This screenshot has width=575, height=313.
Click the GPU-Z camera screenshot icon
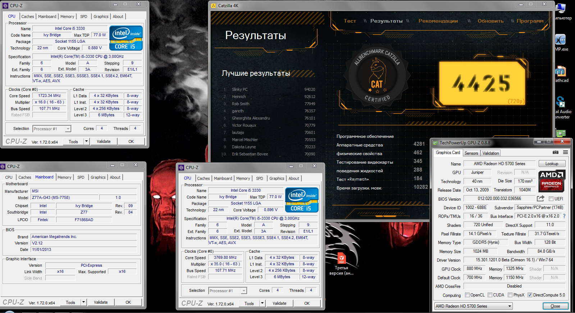coord(556,153)
